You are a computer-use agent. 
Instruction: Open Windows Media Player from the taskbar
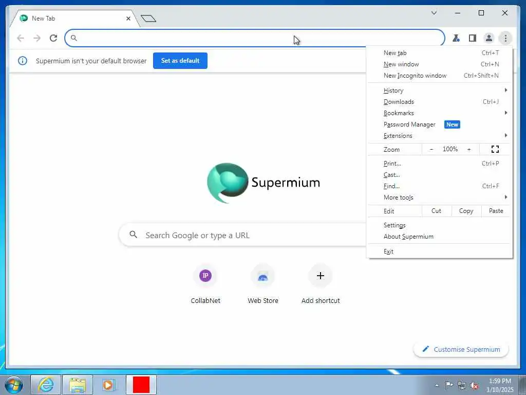(108, 385)
